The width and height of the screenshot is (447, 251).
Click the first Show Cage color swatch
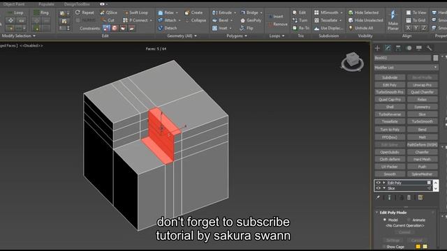tap(418, 246)
